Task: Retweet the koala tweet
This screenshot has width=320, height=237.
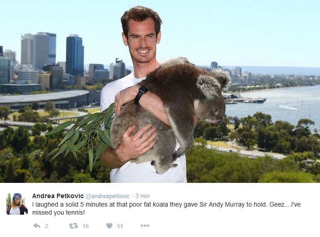Action: point(73,226)
